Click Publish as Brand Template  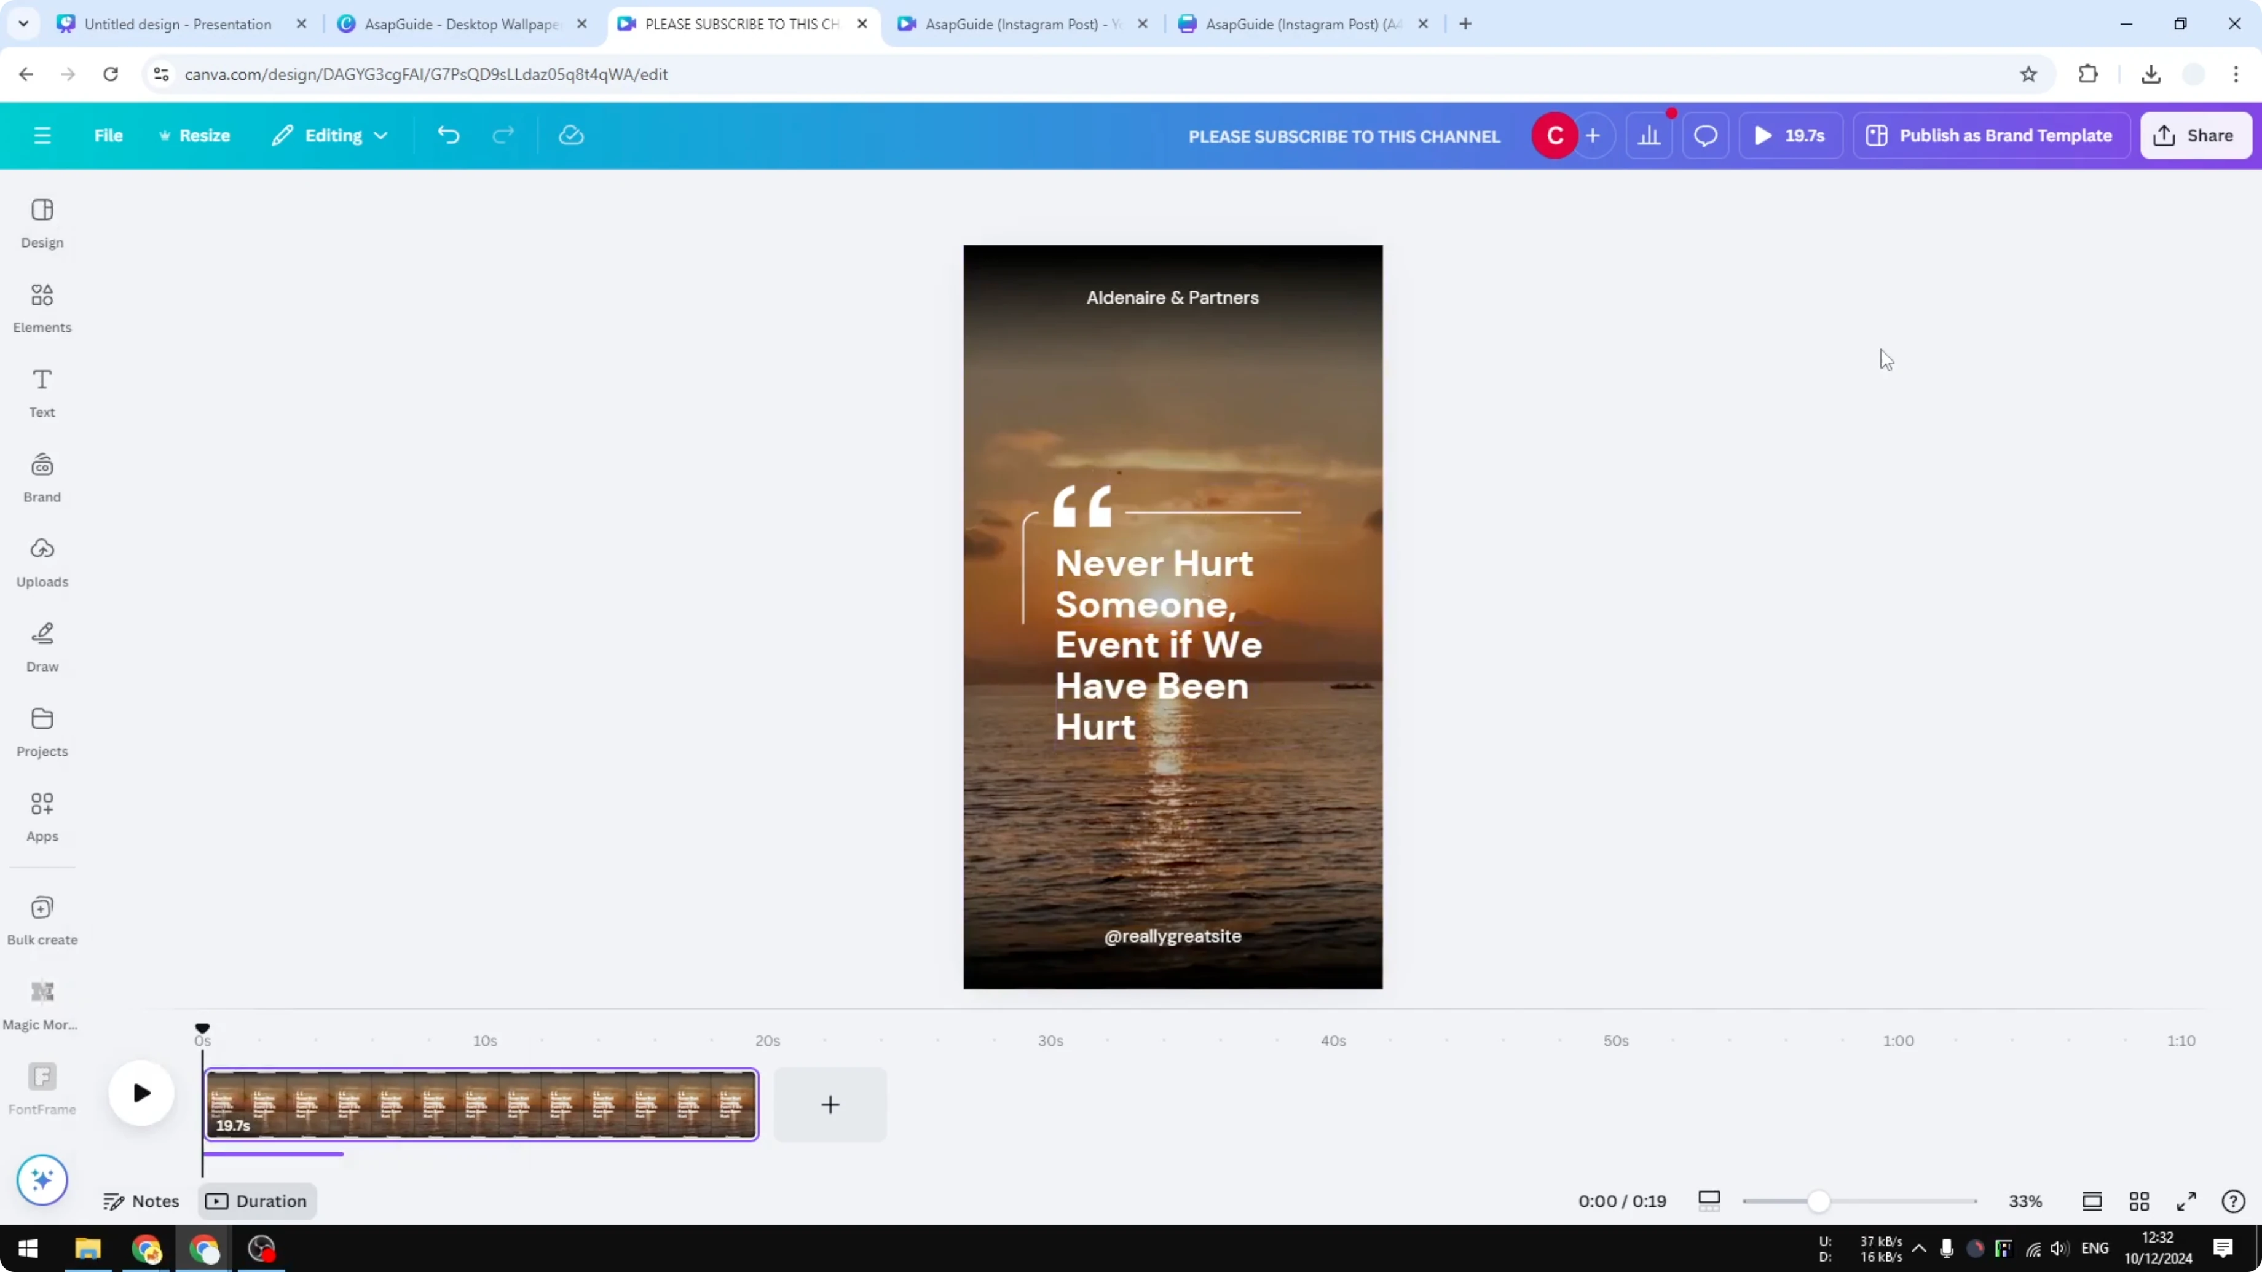coord(1991,135)
